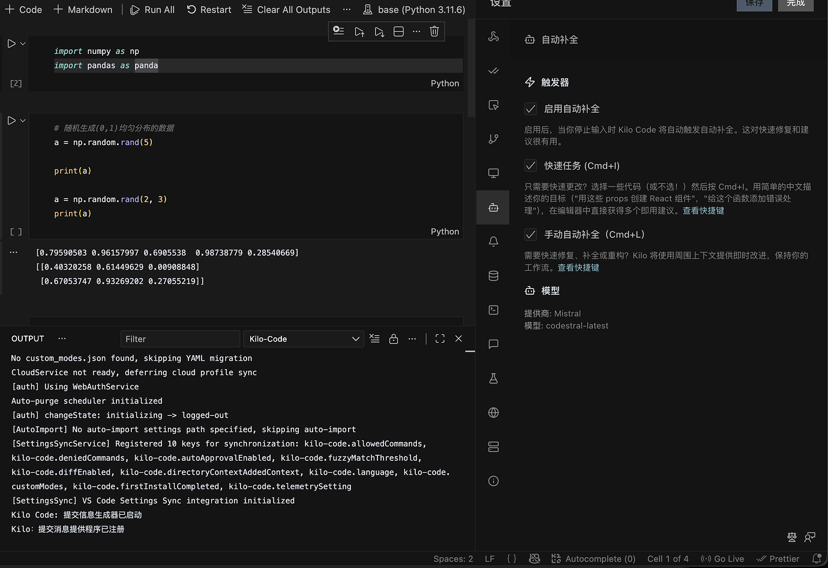Screen dimensions: 828x568
Task: Click Autocomplete (0) in the status bar
Action: 593,559
